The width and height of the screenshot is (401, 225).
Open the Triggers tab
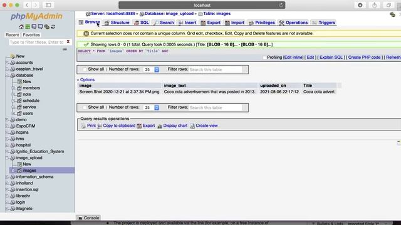tap(323, 22)
